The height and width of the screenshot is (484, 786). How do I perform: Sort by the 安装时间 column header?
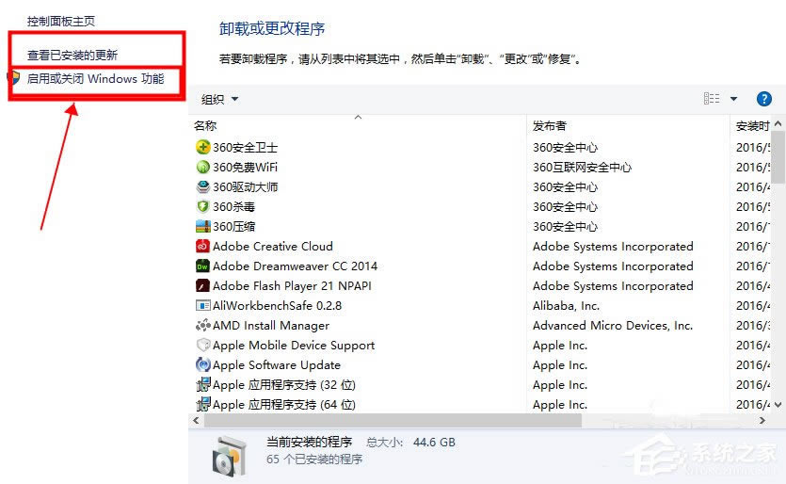pos(752,126)
